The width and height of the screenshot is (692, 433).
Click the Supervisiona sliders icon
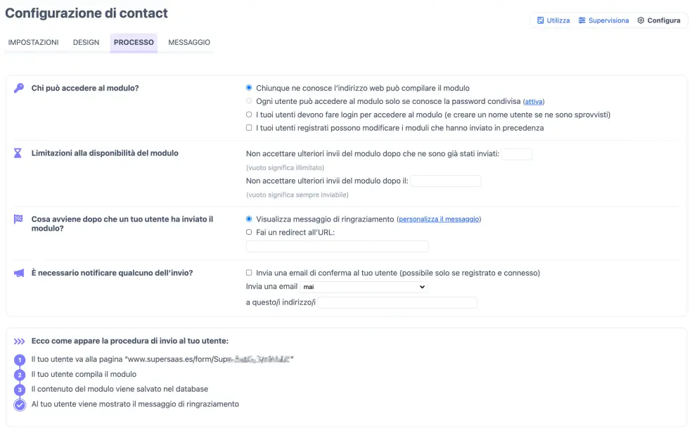[x=582, y=20]
